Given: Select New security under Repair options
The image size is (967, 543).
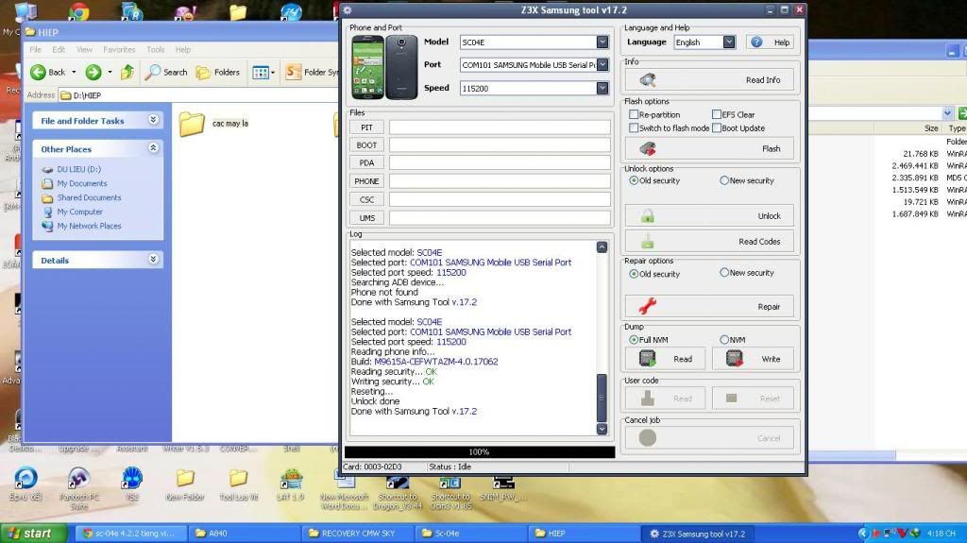Looking at the screenshot, I should click(x=724, y=272).
